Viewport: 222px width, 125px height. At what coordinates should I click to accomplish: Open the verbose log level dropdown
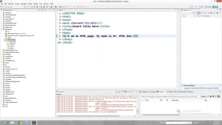pos(205,97)
